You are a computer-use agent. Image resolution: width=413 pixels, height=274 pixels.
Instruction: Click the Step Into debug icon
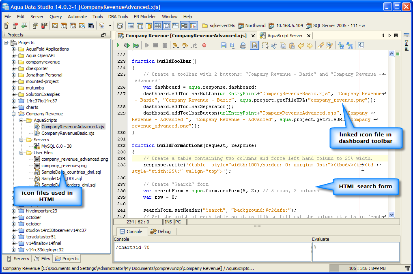click(175, 45)
